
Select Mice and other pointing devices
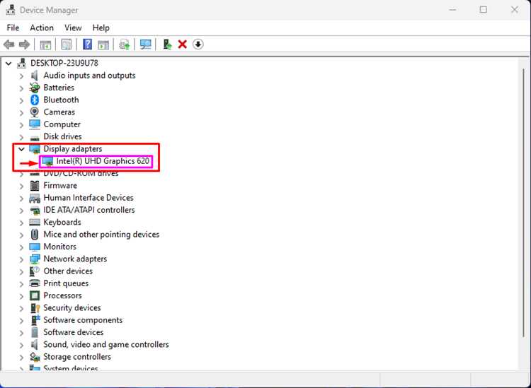point(101,234)
